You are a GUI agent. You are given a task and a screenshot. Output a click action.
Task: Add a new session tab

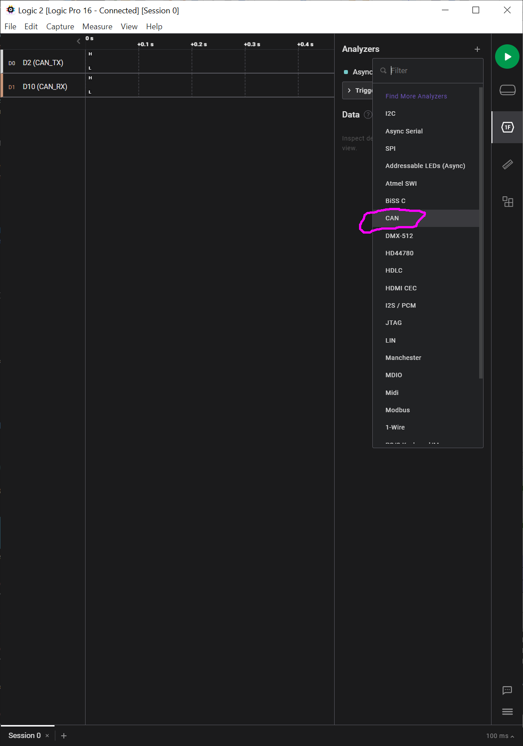point(64,736)
